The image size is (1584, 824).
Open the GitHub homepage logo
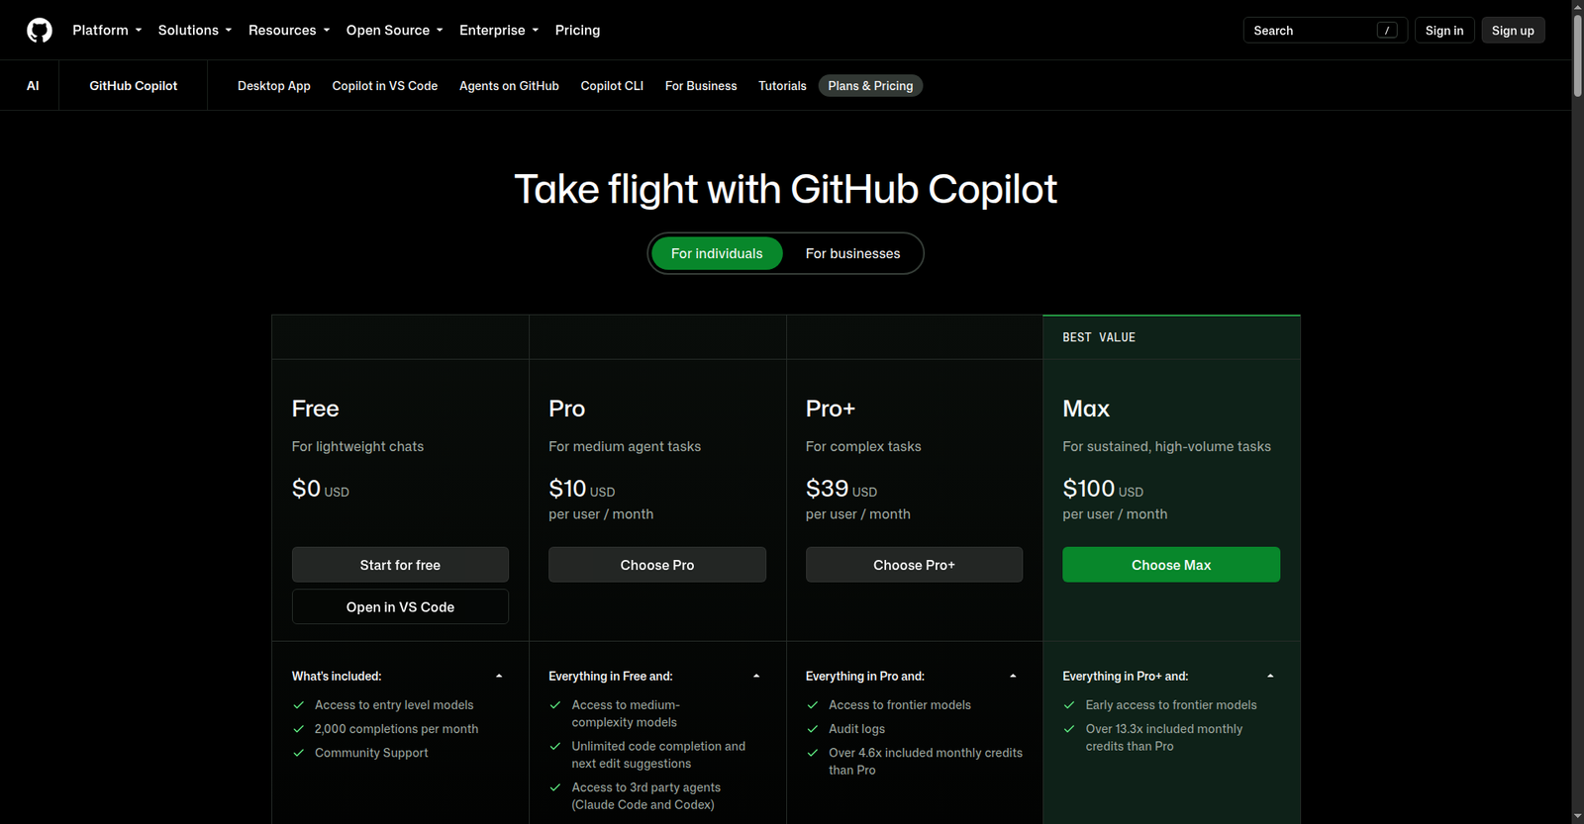tap(40, 31)
